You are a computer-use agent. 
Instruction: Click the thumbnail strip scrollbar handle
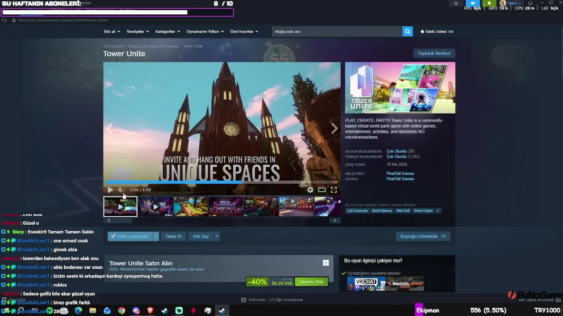click(124, 220)
